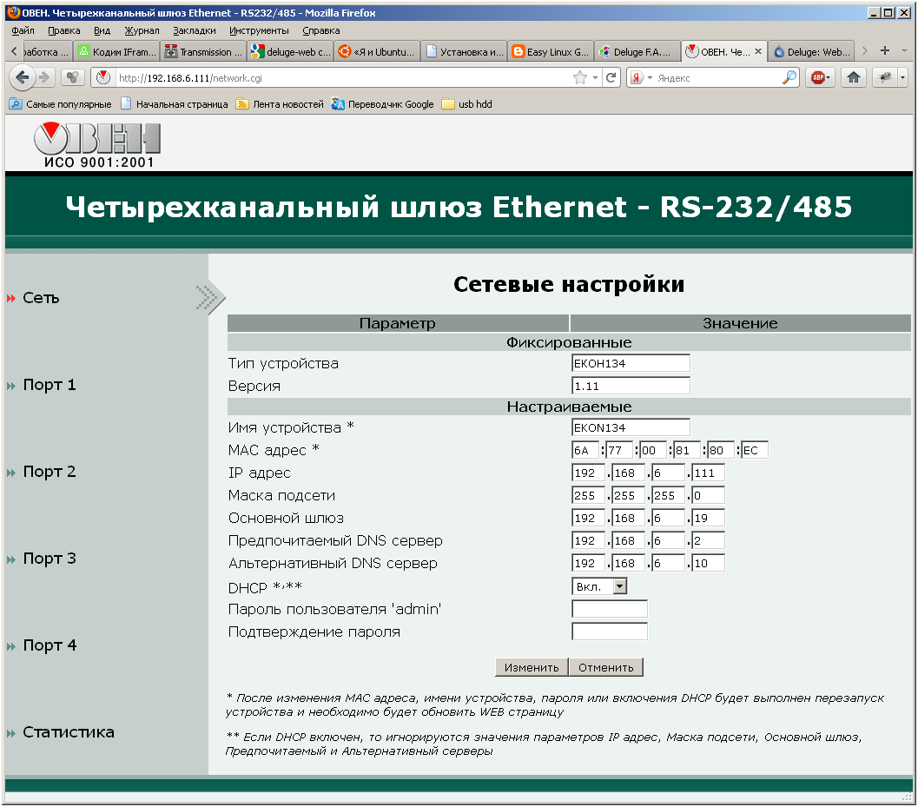Open the Закладки menu
The image size is (918, 807).
(x=195, y=30)
